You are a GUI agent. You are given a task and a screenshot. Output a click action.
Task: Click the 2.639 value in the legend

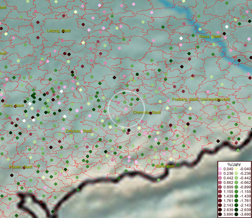pos(228,210)
